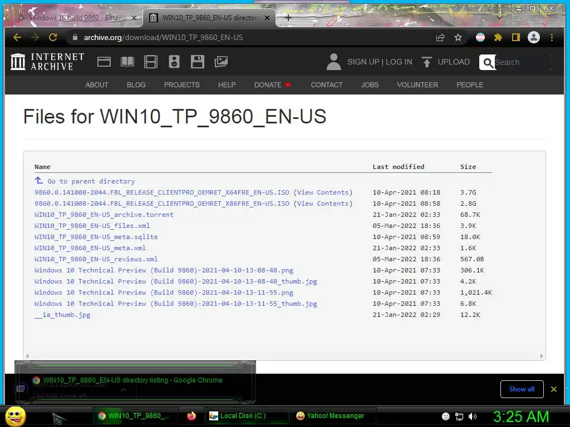This screenshot has height=427, width=570.
Task: Click the round striped extension icon
Action: 480,37
